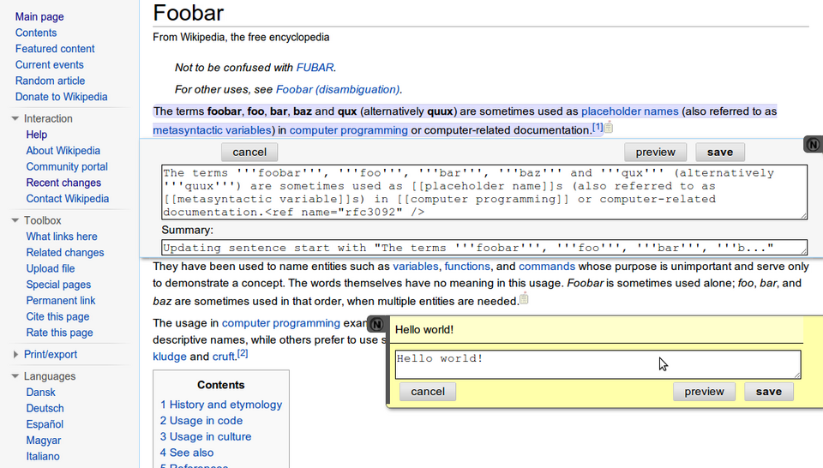Open Cite this page link

point(57,317)
